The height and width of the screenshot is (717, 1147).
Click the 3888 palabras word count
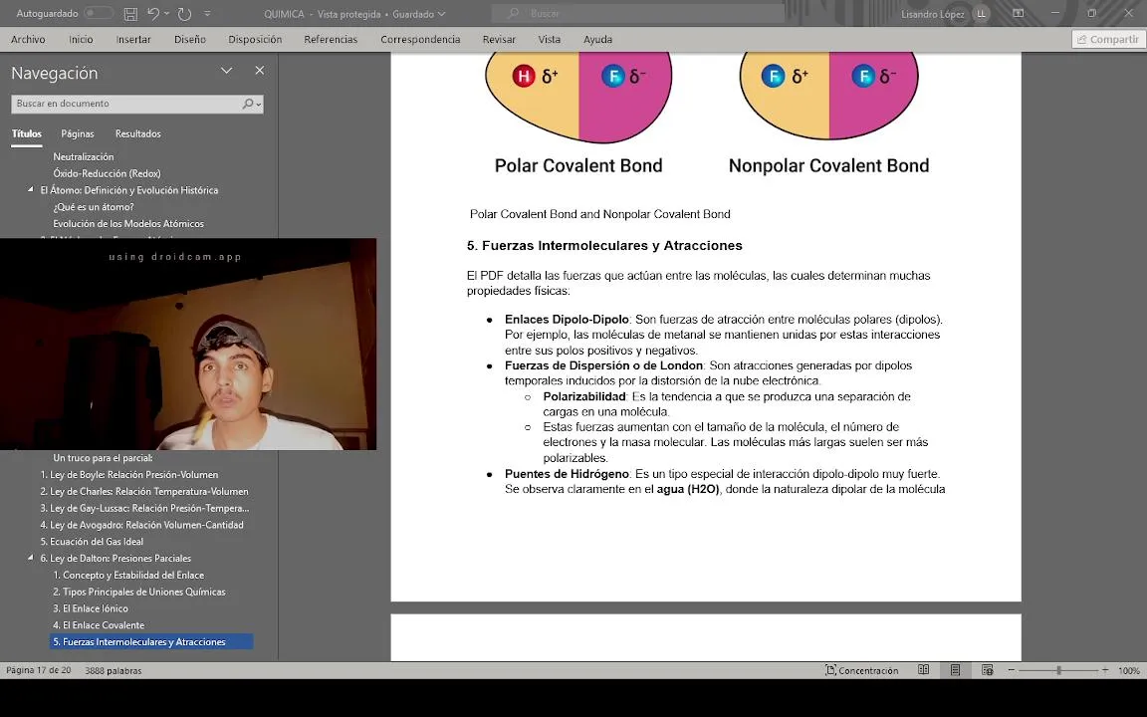click(114, 670)
